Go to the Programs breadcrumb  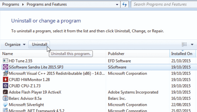(x=11, y=4)
